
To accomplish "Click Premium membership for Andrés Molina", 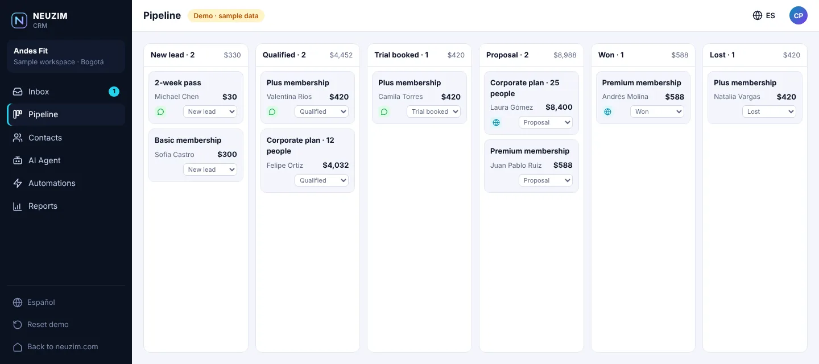I will coord(642,82).
